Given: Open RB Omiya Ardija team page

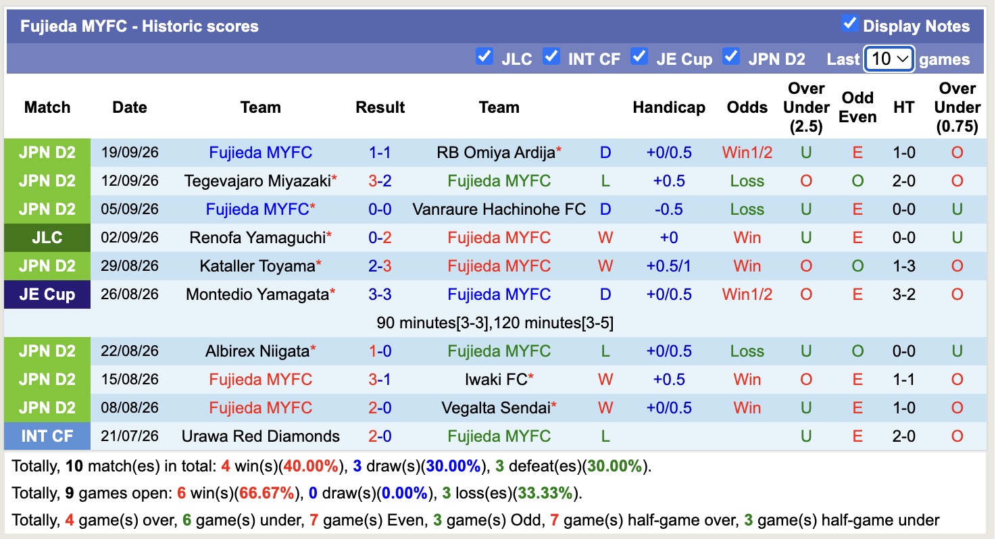Looking at the screenshot, I should tap(496, 153).
